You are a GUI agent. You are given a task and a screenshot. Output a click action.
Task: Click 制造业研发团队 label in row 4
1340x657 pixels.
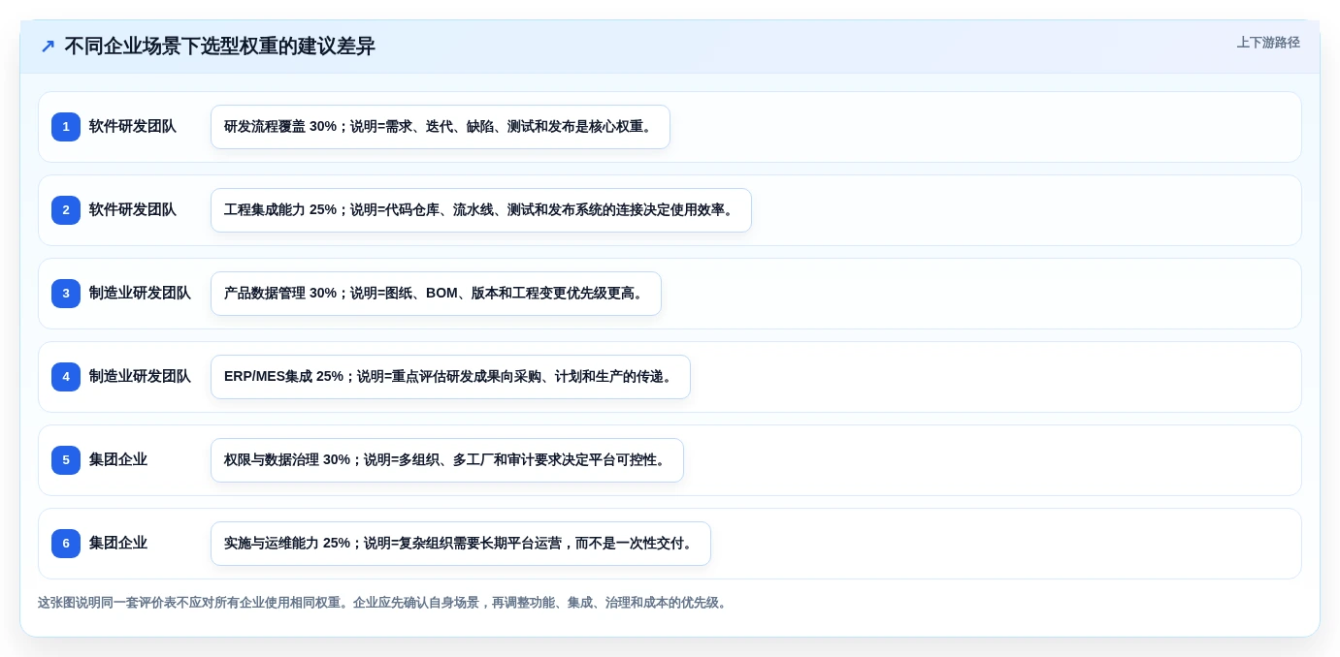[140, 377]
